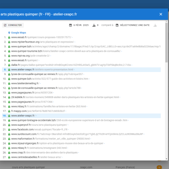This screenshot has height=169, width=169.
Task: Open lycee-de-cornouaille rubrique557 result
Action: (x=47, y=74)
